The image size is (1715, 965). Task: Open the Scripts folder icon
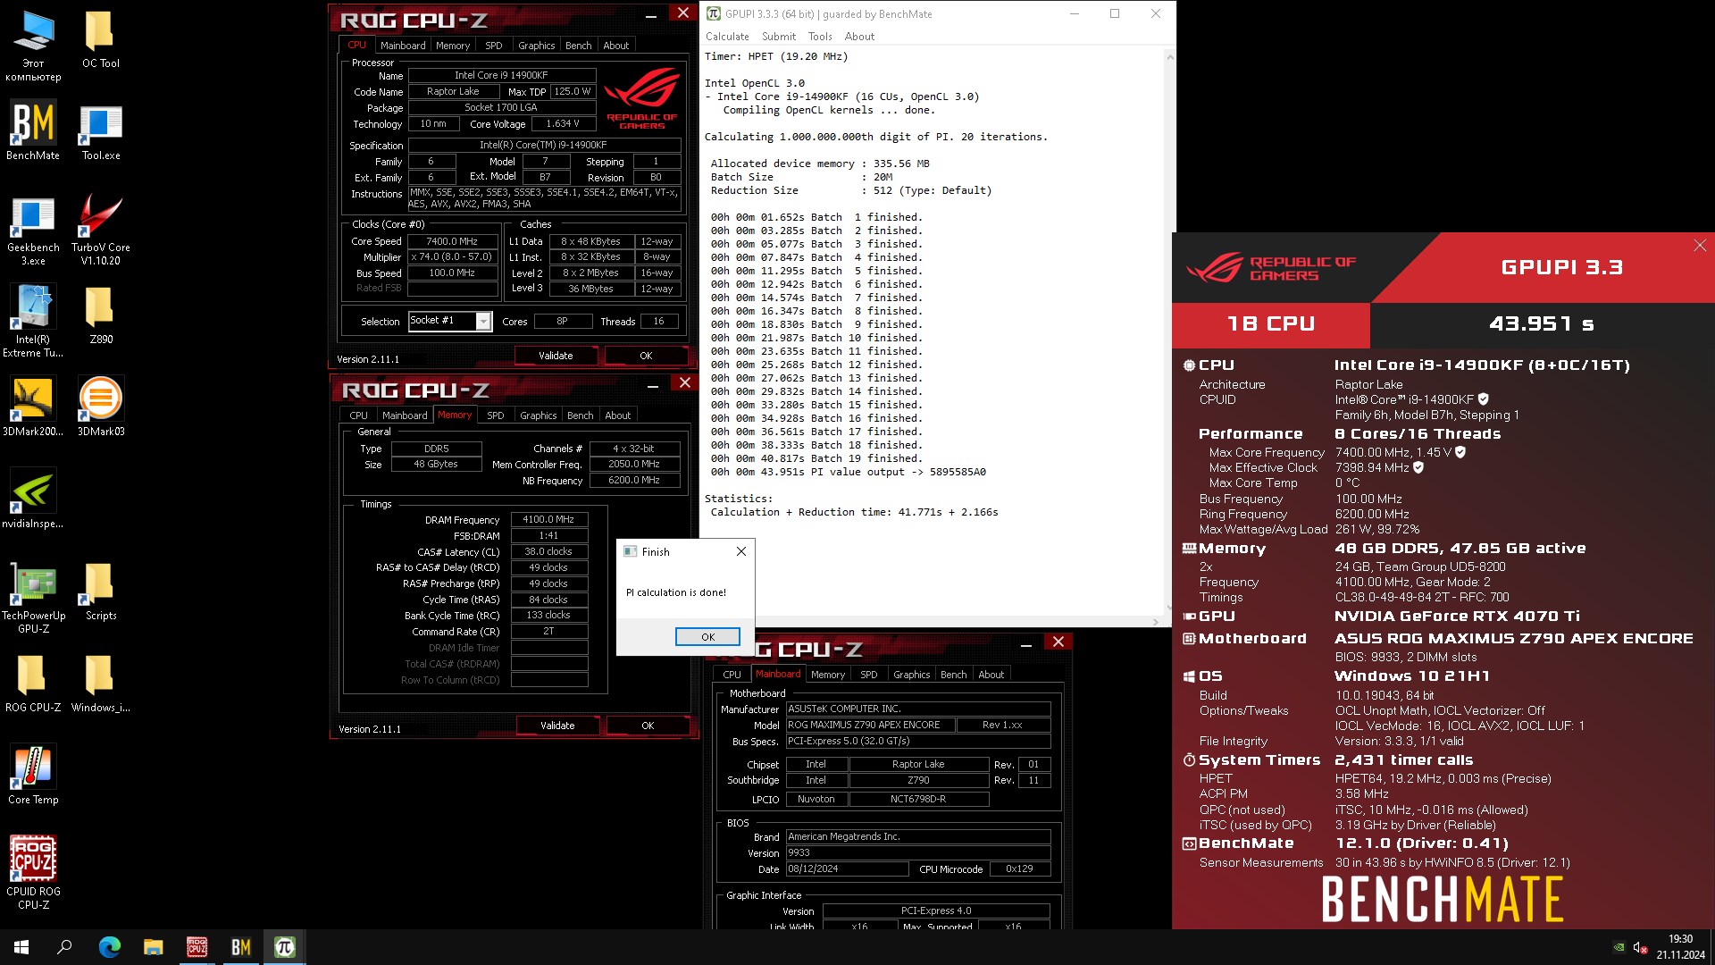(x=100, y=592)
